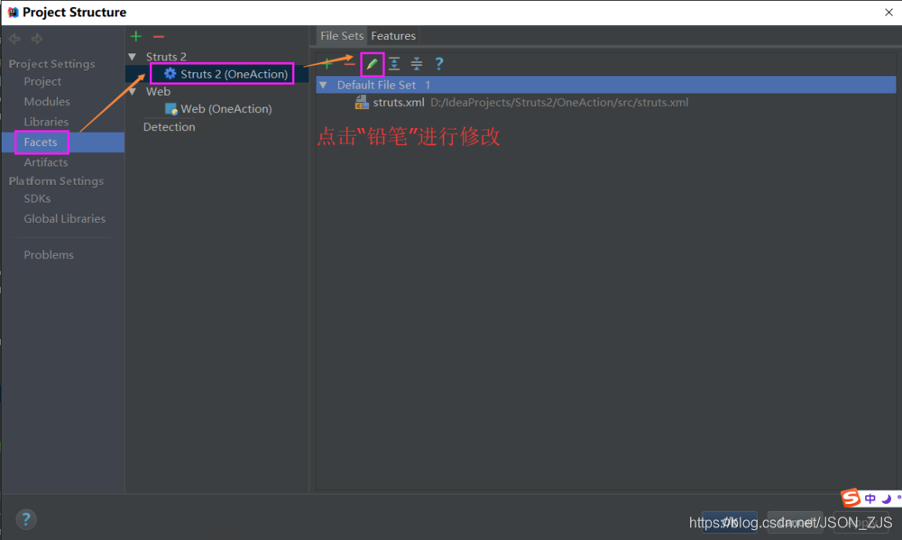Open Project settings section
This screenshot has height=540, width=902.
[x=42, y=82]
